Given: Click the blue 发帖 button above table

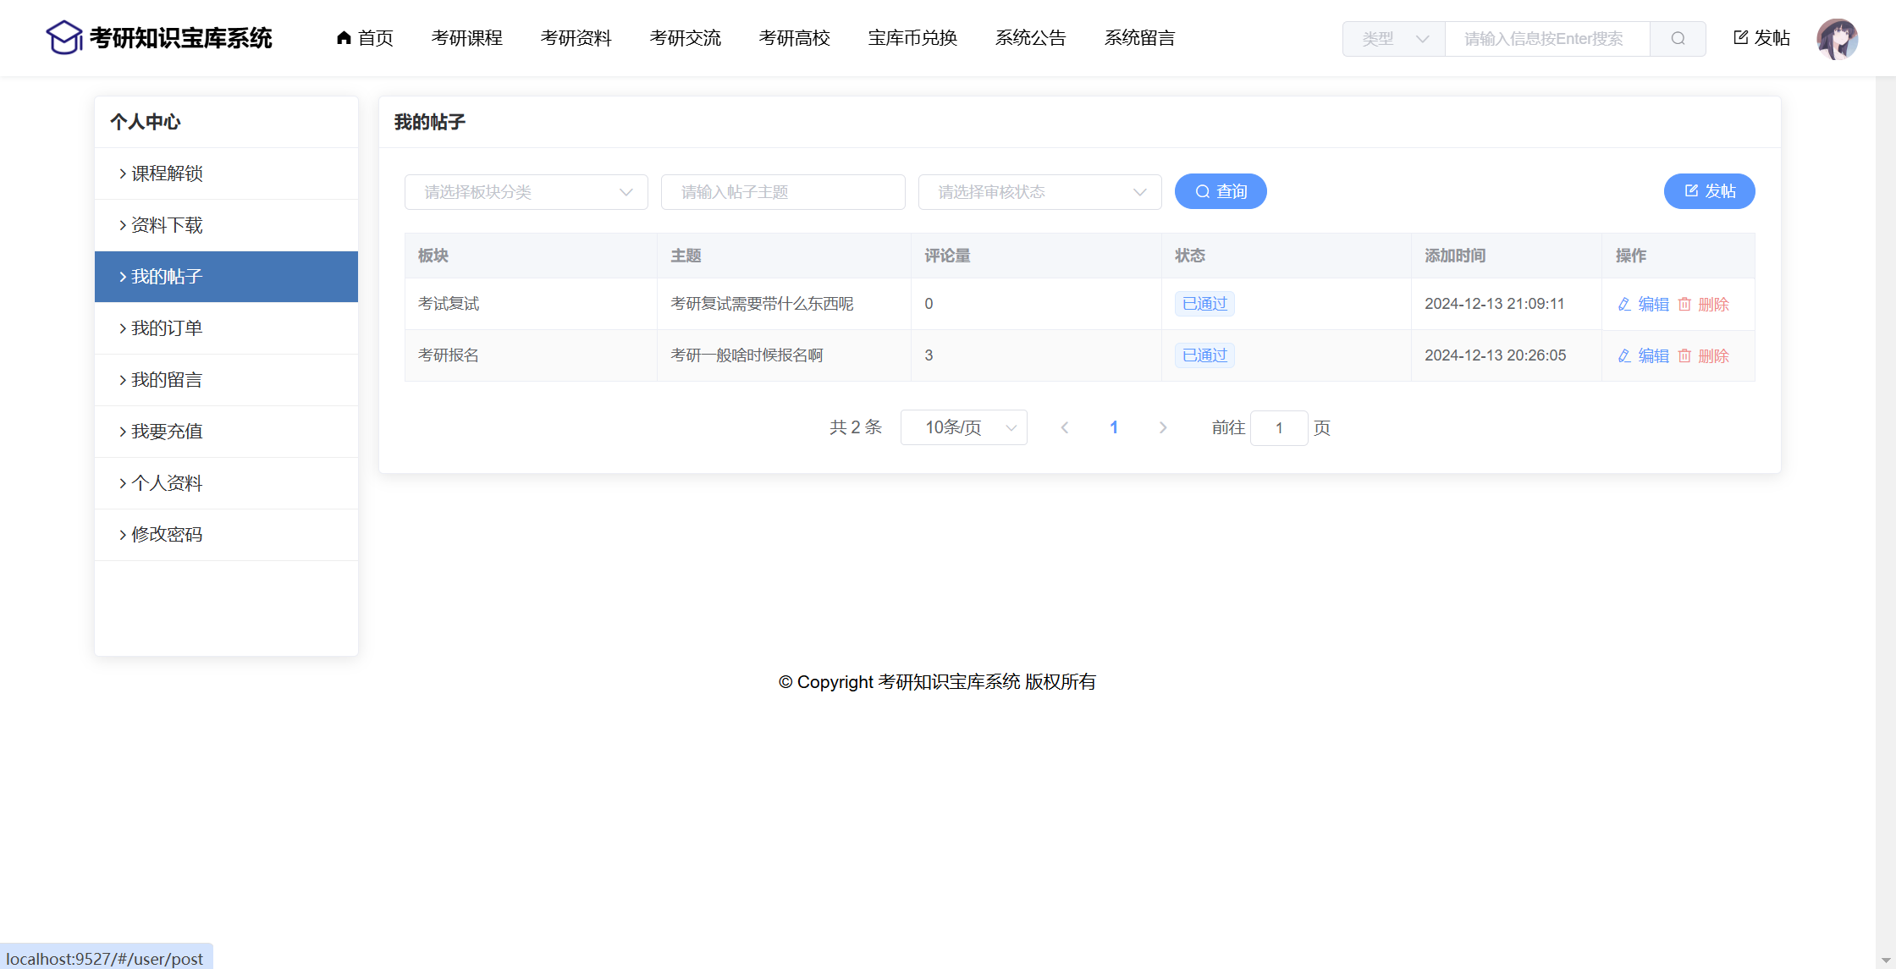Looking at the screenshot, I should pyautogui.click(x=1709, y=191).
